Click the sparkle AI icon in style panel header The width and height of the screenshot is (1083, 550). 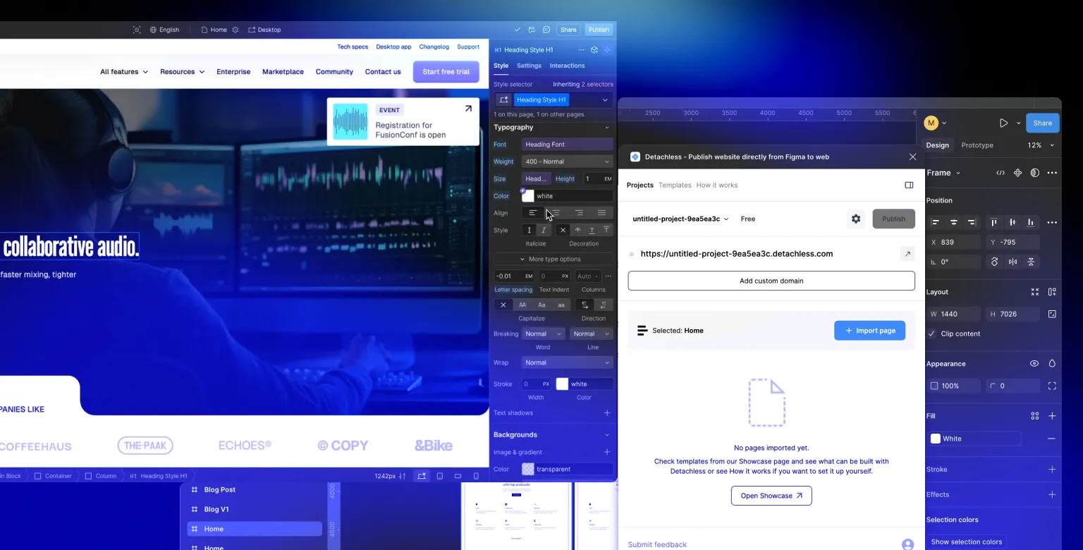(x=607, y=50)
